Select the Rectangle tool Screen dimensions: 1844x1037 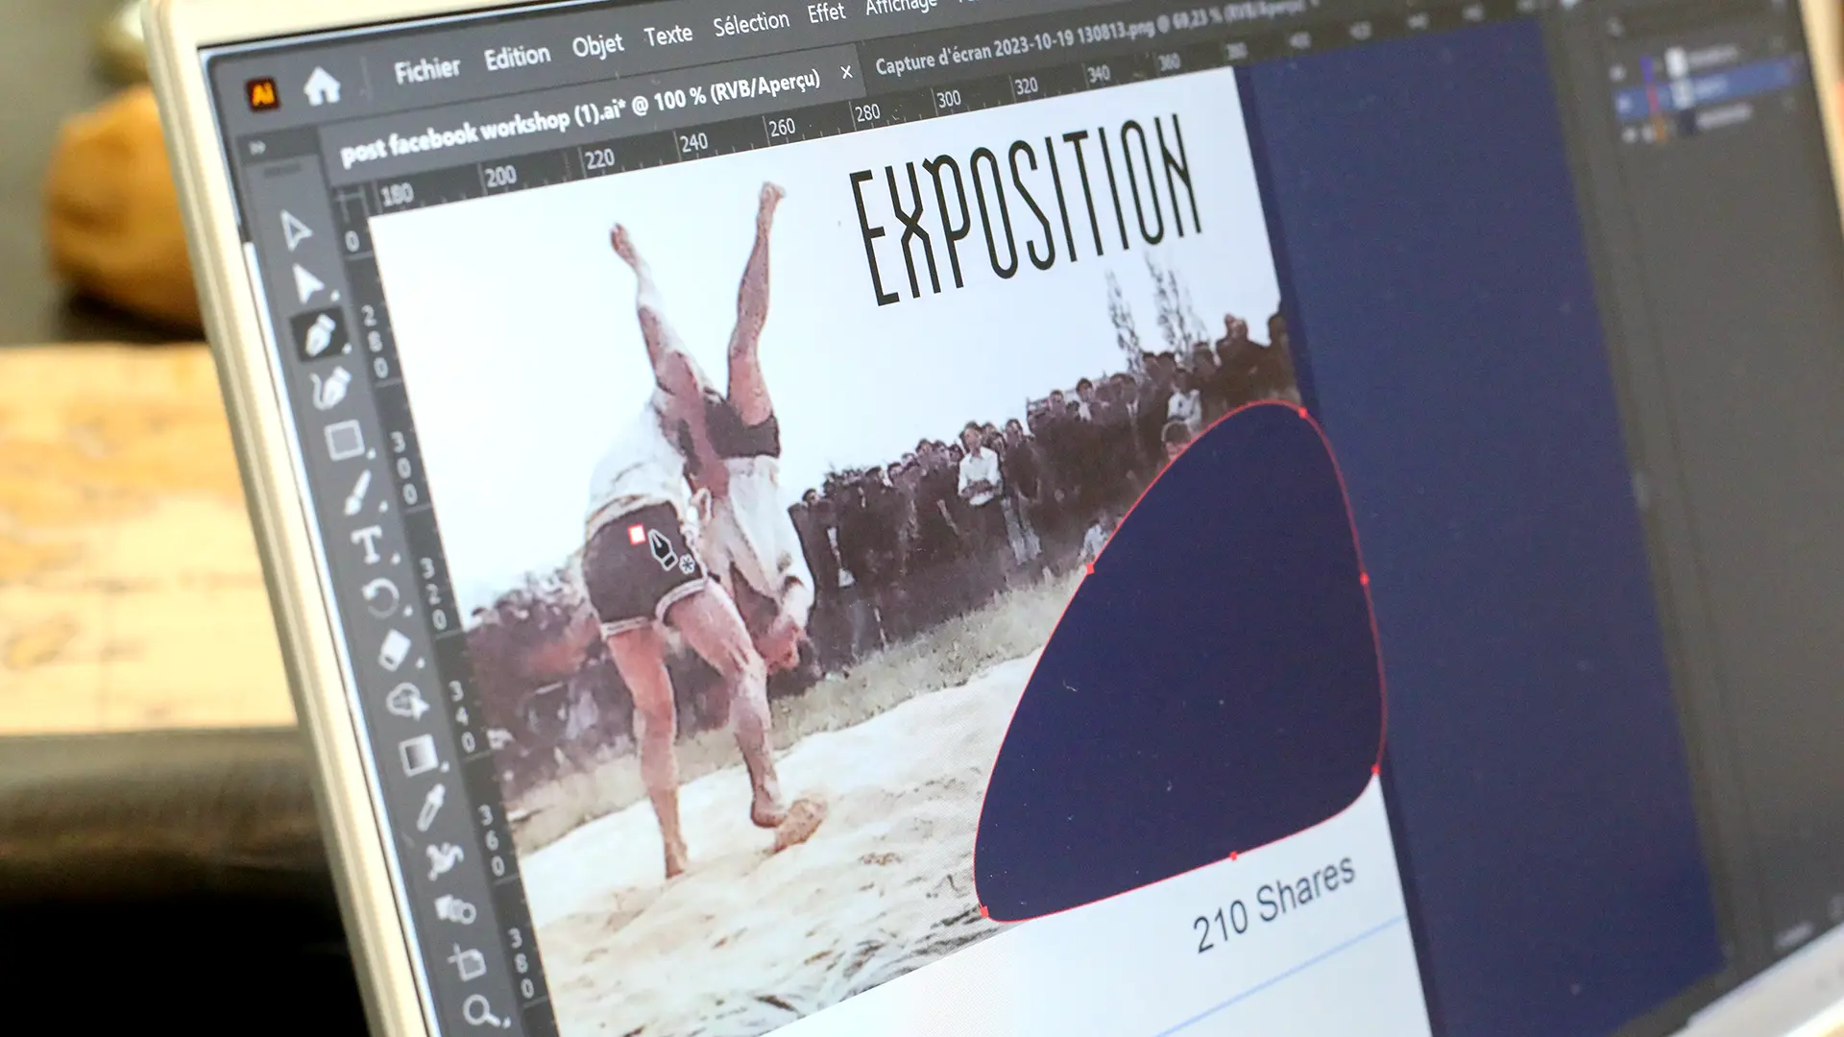(x=344, y=441)
